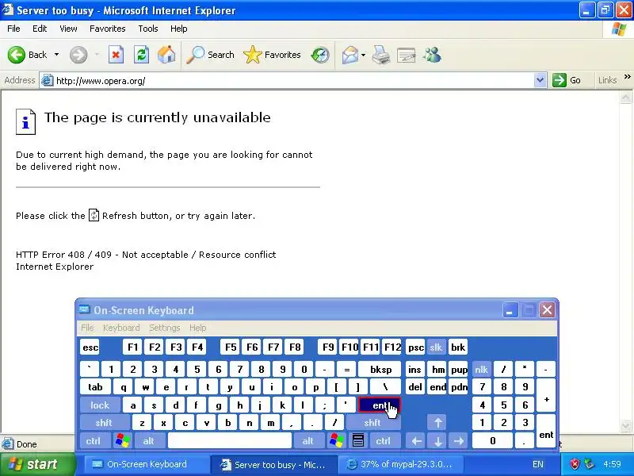Switch to On-Screen Keyboard taskbar button

click(147, 464)
